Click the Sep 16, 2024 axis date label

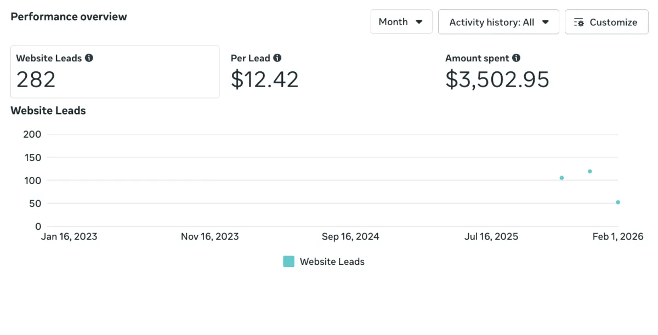[x=350, y=237]
